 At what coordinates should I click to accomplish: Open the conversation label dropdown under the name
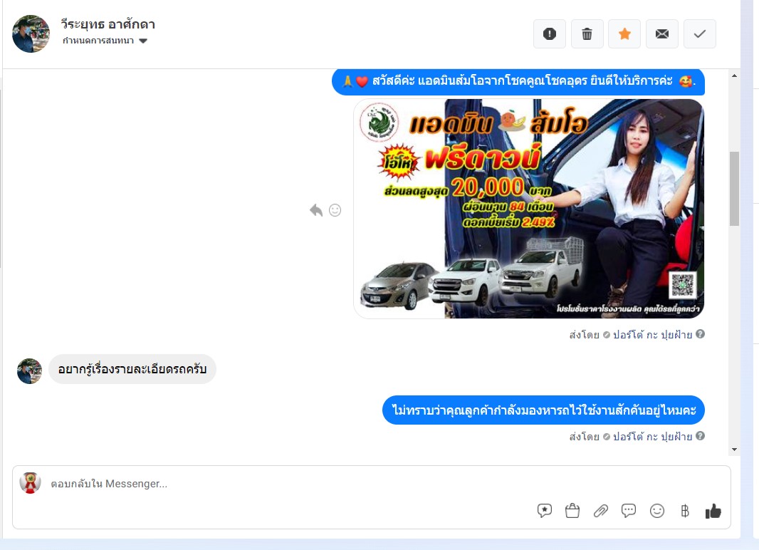105,41
